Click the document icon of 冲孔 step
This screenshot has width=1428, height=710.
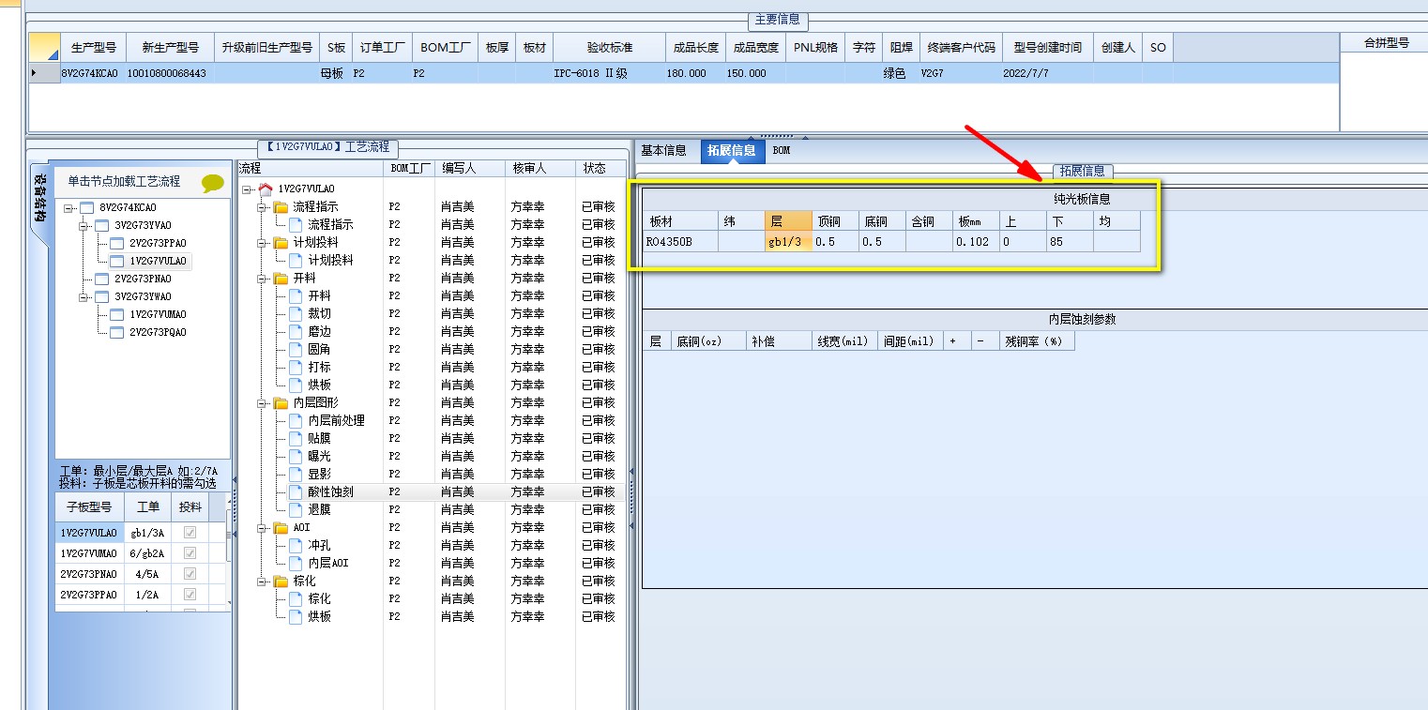[x=296, y=545]
